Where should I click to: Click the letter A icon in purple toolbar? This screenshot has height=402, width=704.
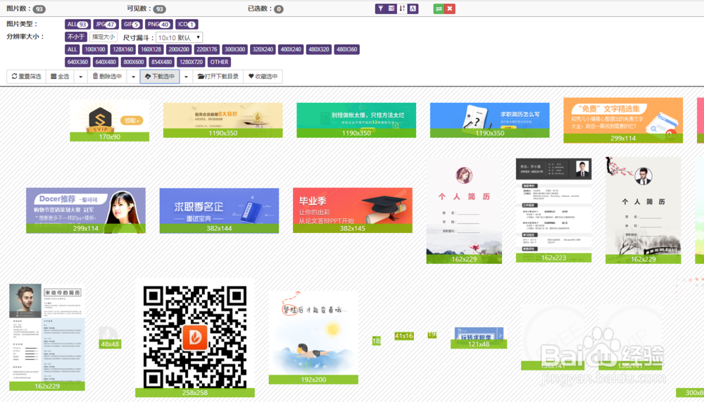tap(413, 8)
